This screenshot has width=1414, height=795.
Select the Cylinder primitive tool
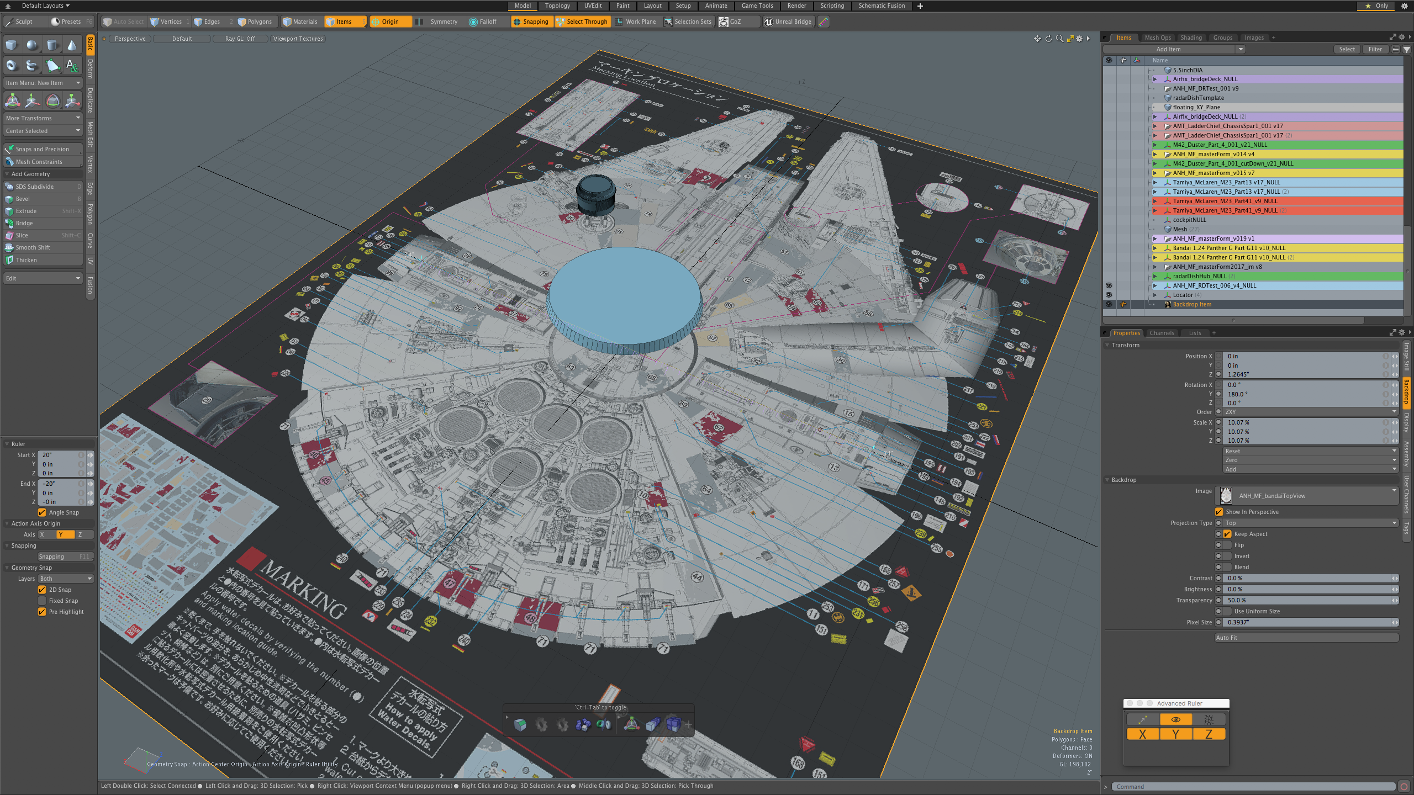click(52, 45)
